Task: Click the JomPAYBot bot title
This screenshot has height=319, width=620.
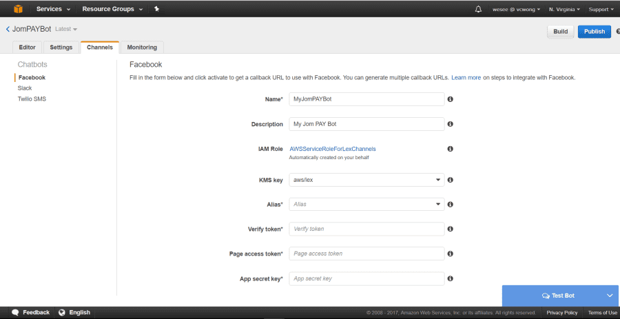Action: tap(32, 29)
